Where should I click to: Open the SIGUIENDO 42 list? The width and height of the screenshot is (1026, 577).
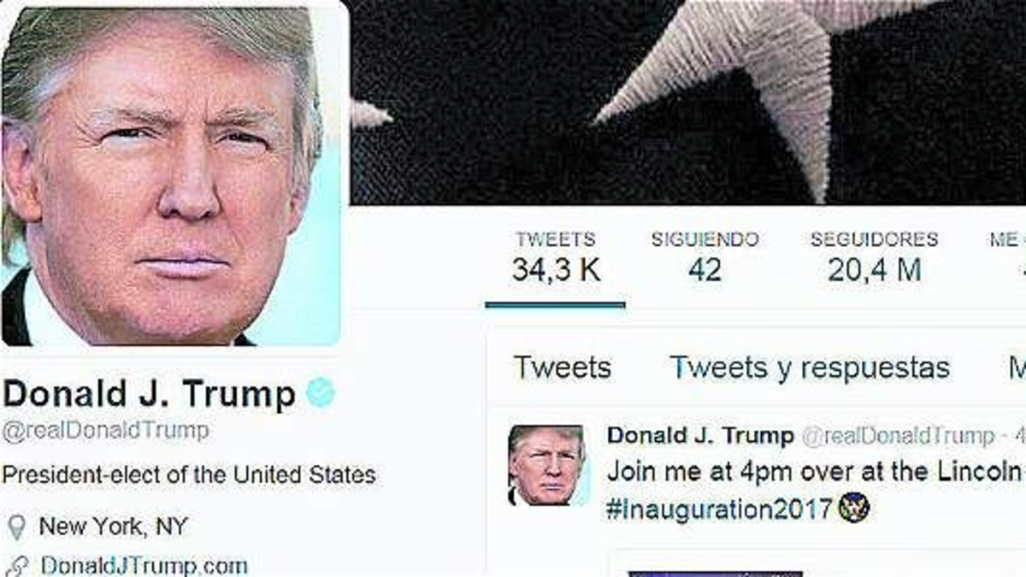[705, 256]
